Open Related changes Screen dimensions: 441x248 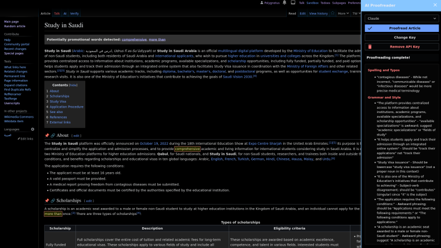[16, 72]
